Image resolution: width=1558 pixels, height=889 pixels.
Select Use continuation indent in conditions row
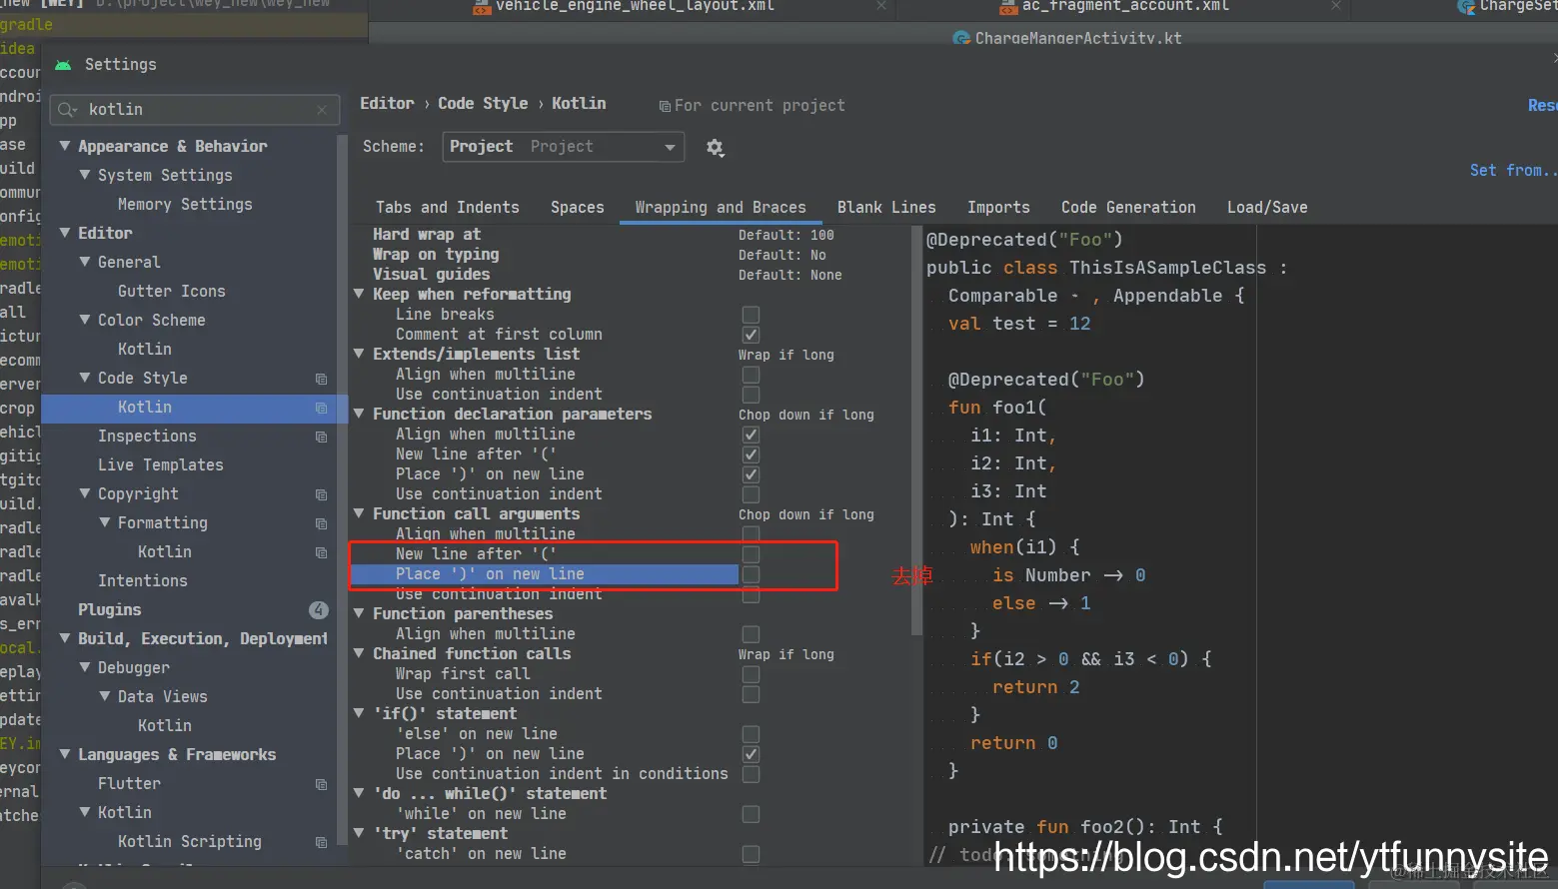[x=561, y=774]
